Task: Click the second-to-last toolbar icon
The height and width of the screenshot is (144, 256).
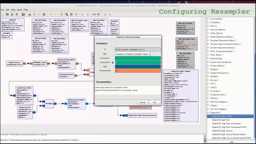Action: click(x=105, y=14)
